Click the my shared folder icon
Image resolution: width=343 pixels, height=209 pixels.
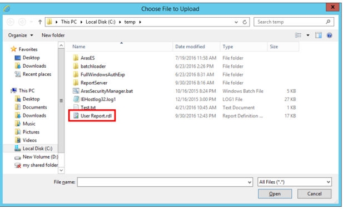point(18,165)
